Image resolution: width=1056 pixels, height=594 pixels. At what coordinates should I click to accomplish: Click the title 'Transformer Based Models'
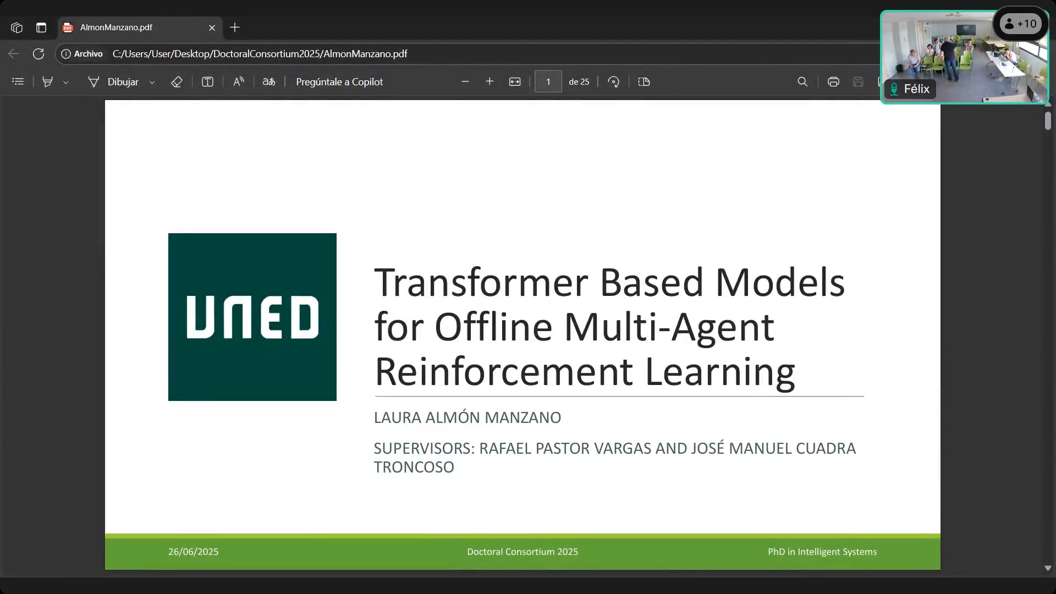point(609,282)
